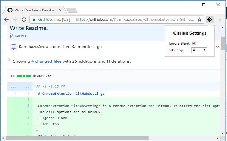Click the master branch icon
Viewport: 227px width, 141px height.
[x=11, y=36]
